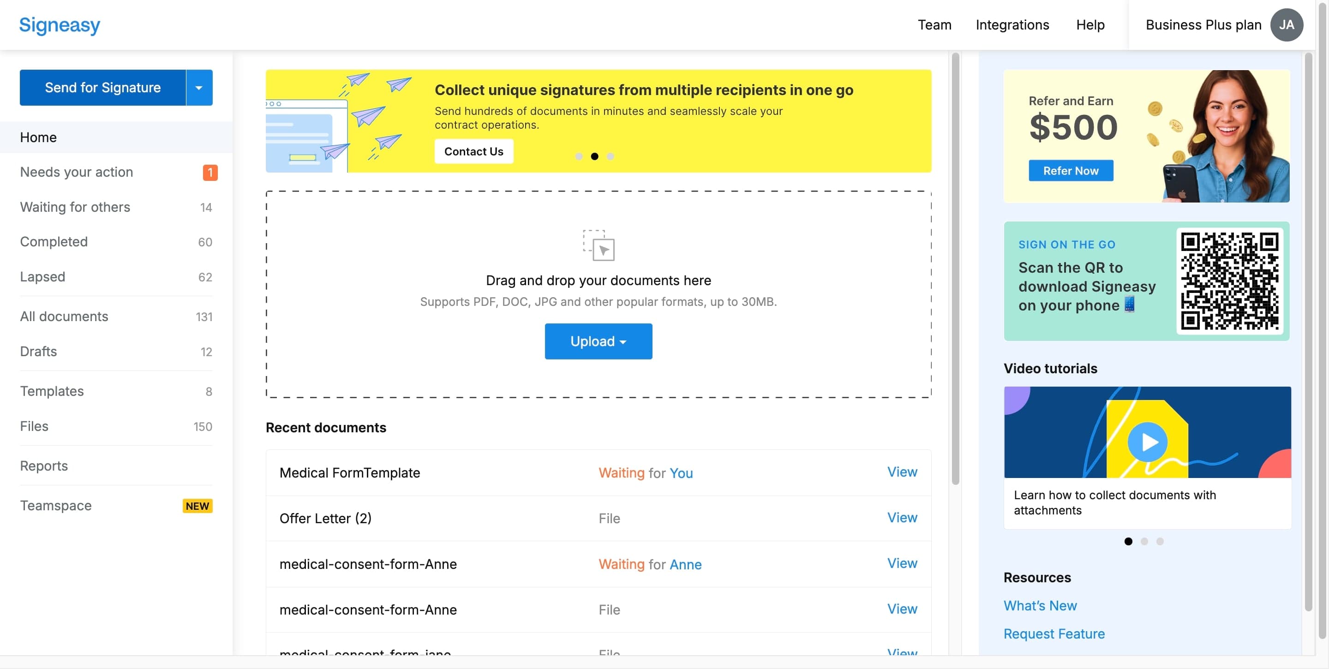Screen dimensions: 1329x669
Task: View the Offer Letter (2) file
Action: [902, 518]
